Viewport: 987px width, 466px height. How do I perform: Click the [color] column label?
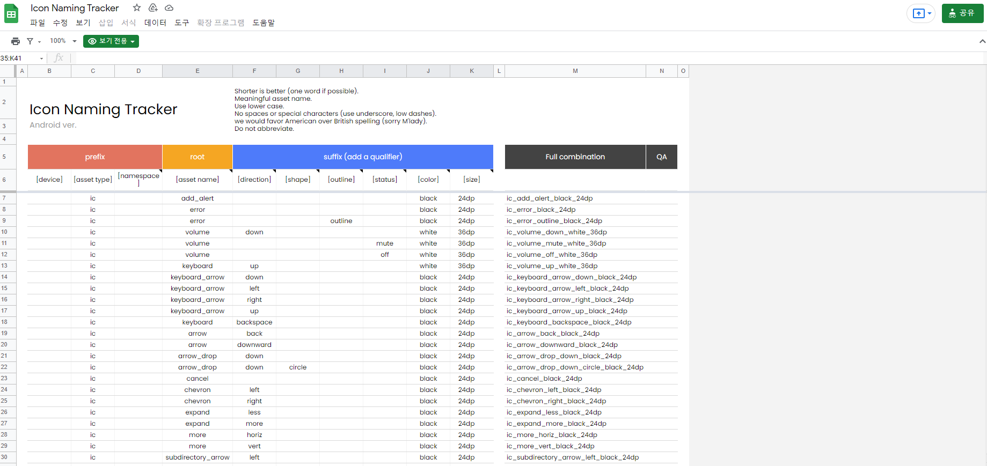(x=428, y=180)
